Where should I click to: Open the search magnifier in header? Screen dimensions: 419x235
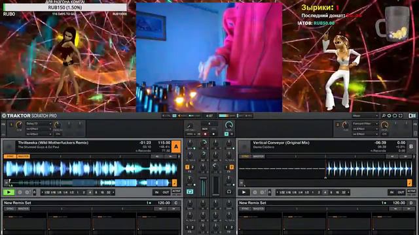point(384,116)
